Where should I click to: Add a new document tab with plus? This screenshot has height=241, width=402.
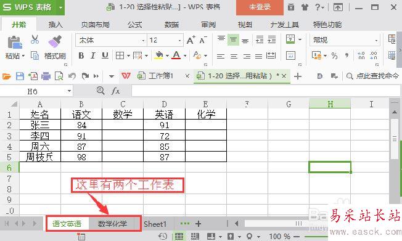click(x=298, y=76)
